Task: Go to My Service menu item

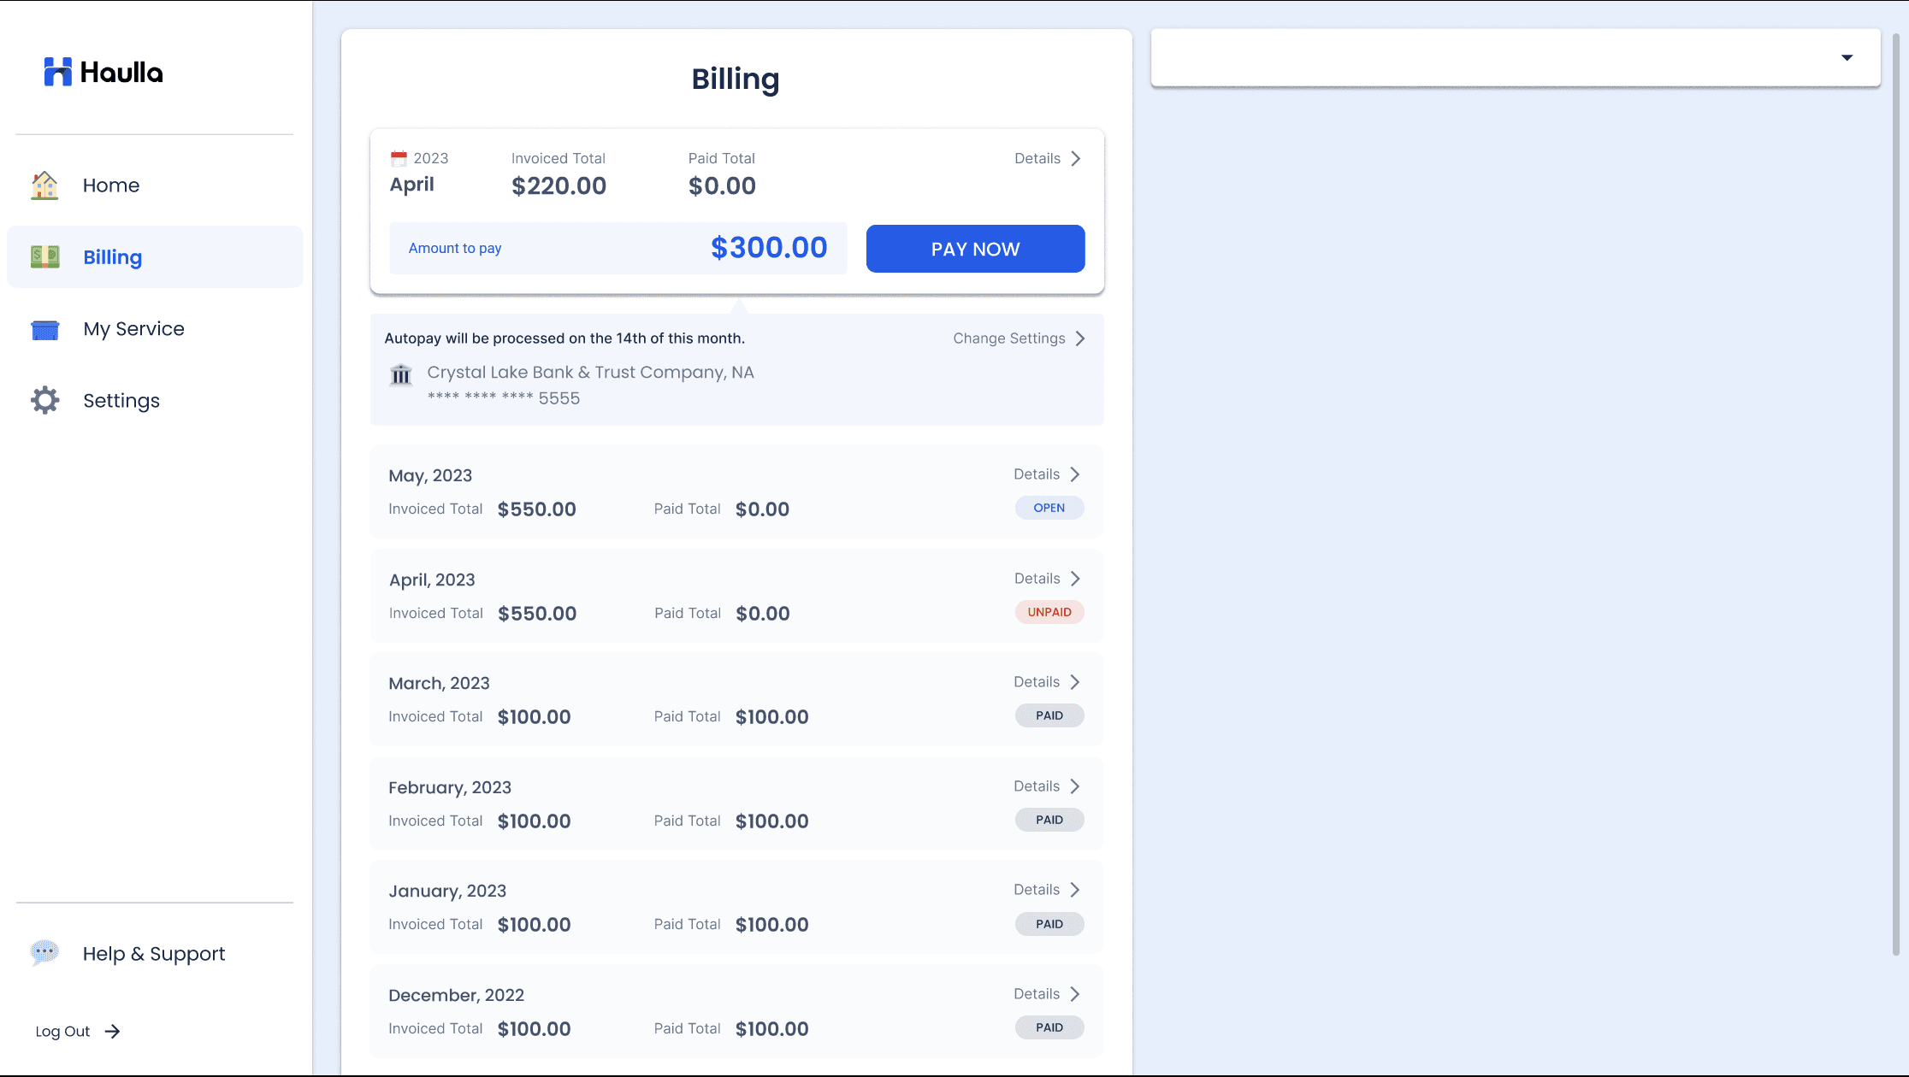Action: click(x=133, y=329)
